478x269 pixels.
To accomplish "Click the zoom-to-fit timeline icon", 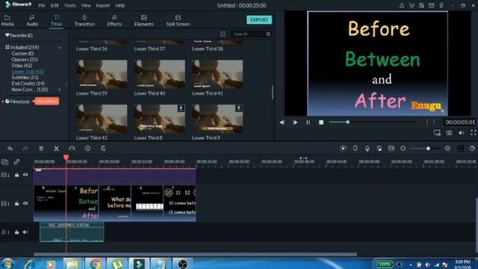I will coord(460,149).
